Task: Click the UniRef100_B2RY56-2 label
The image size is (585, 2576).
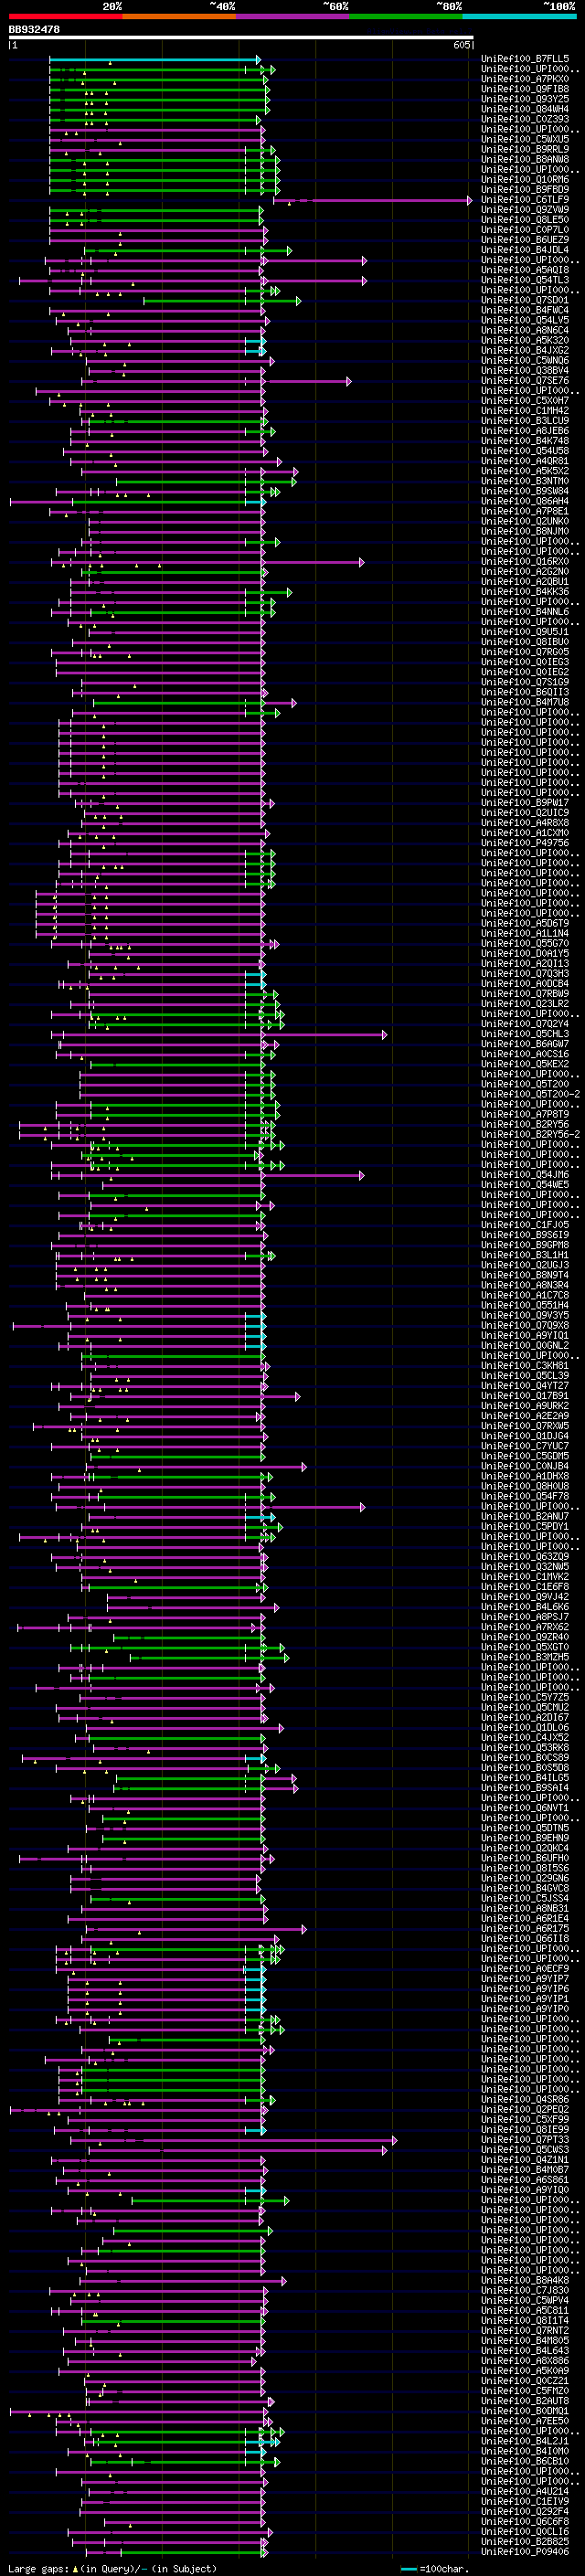Action: pos(530,1135)
